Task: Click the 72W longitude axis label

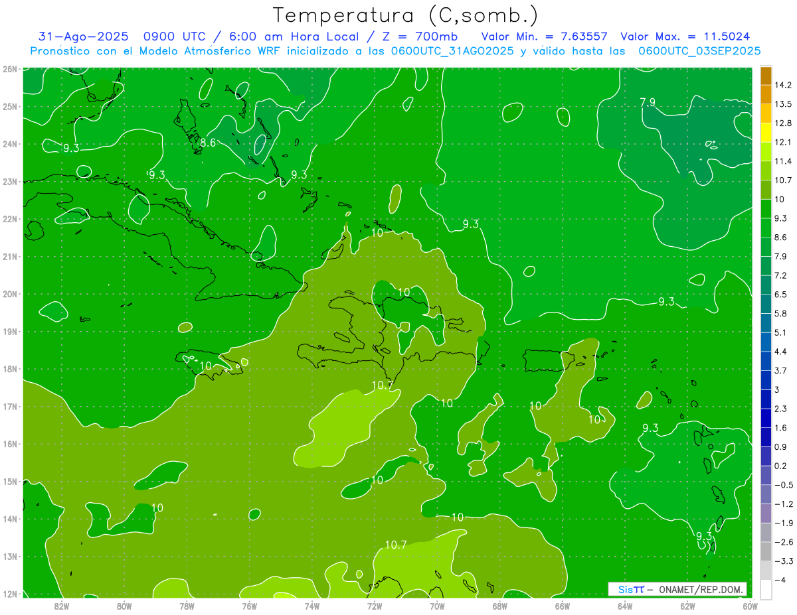Action: (x=375, y=606)
